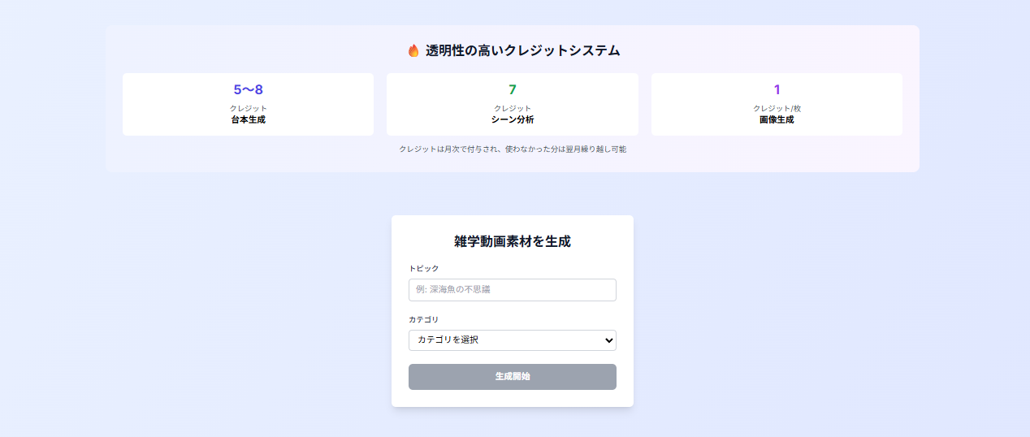Expand category list via the chevron arrow
Image resolution: width=1030 pixels, height=437 pixels.
click(x=608, y=340)
